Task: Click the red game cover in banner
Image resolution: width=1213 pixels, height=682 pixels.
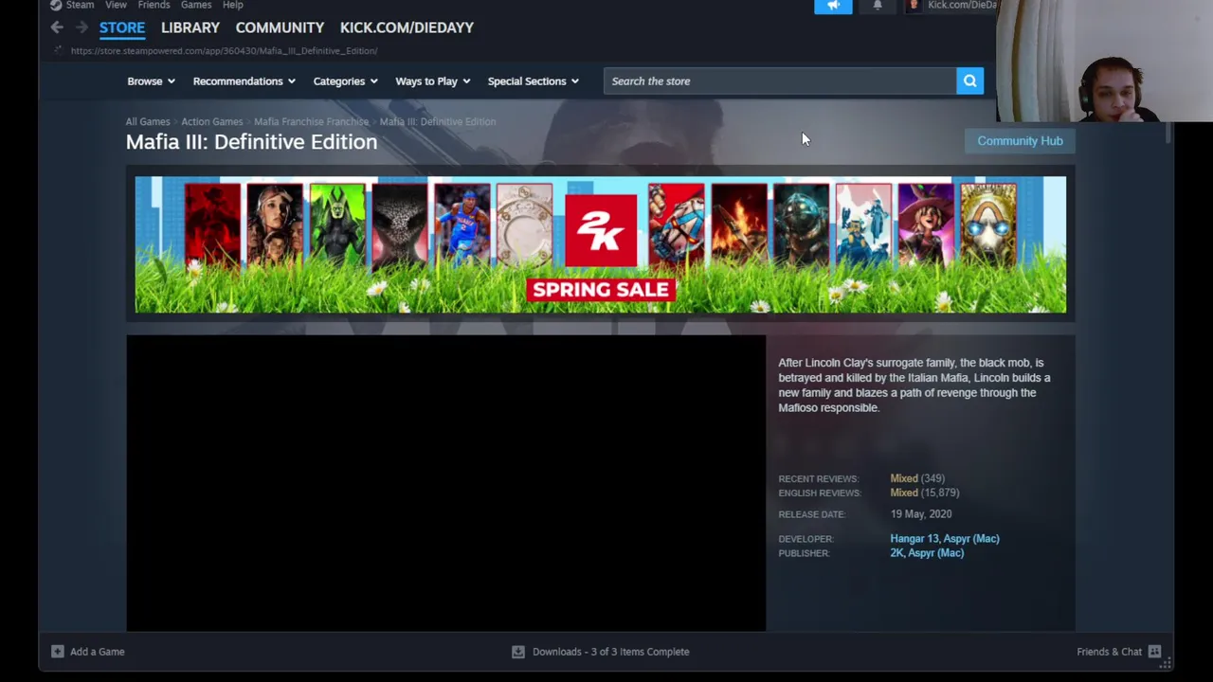Action: tap(212, 225)
